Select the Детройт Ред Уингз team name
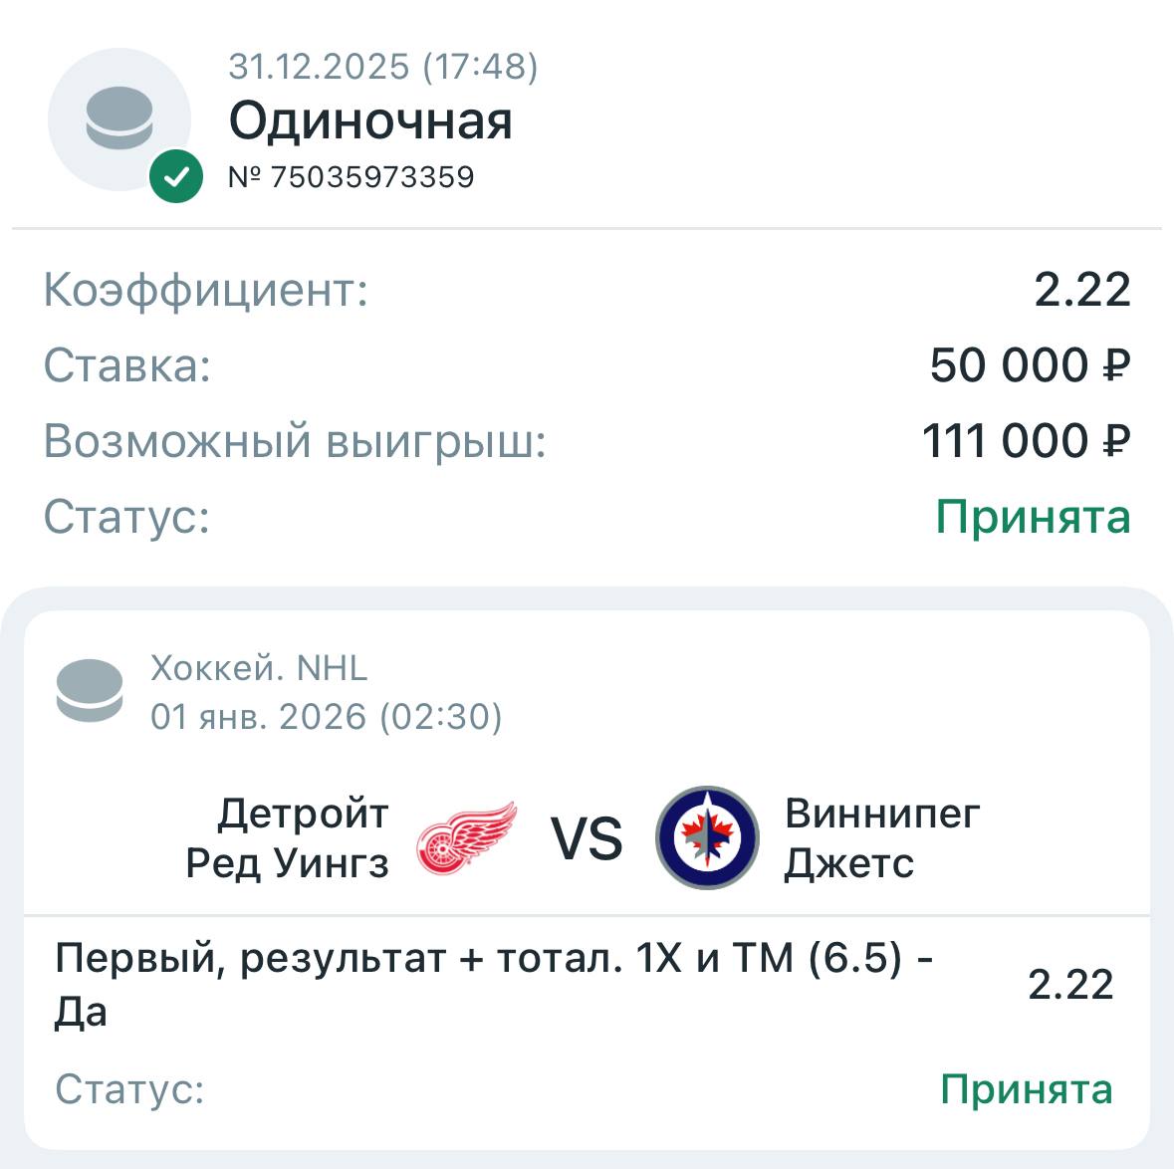 (x=288, y=838)
